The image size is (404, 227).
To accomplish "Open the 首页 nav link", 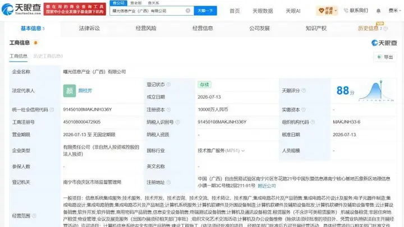I will [235, 11].
